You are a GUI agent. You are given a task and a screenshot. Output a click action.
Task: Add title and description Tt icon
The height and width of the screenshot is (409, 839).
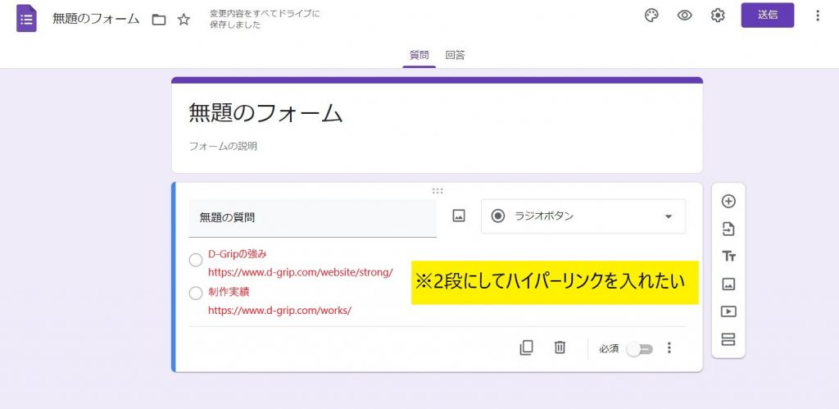pyautogui.click(x=728, y=257)
